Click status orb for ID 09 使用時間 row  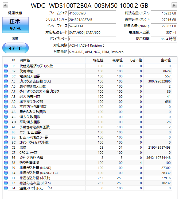click(6, 71)
